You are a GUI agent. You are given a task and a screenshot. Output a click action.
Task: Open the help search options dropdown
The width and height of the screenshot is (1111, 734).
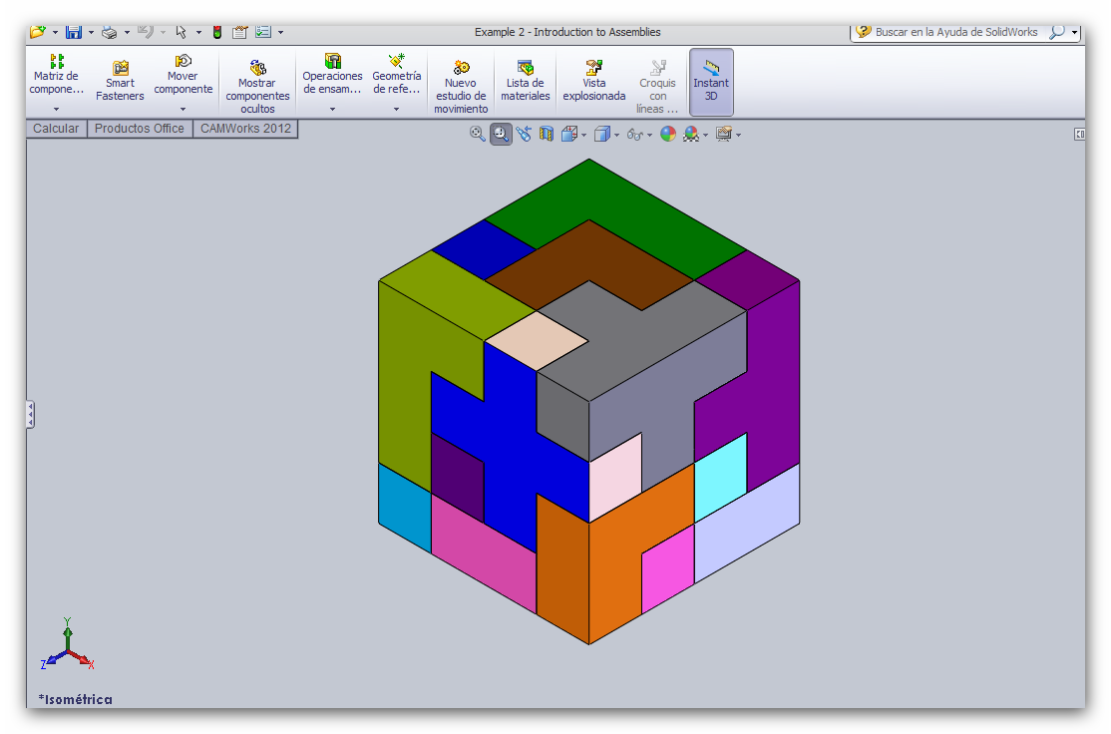coord(1074,33)
